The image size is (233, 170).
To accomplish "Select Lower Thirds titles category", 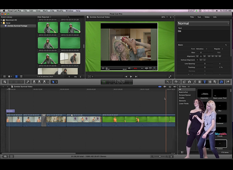I will click(184, 103).
